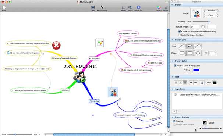Select the hyperlink /Users/jefferybattersby/Music entry
223x136 pixels.
(197, 94)
